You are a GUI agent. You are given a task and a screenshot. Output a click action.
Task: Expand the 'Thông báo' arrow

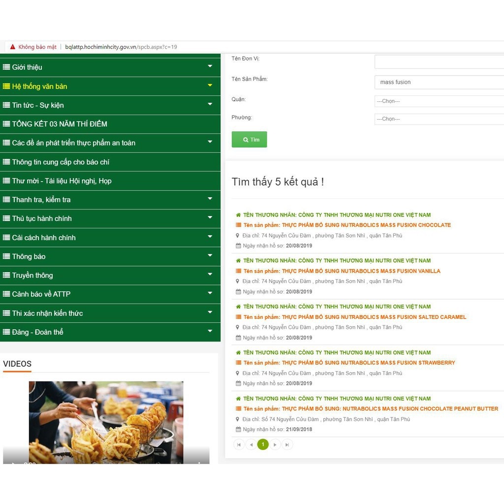pos(210,255)
